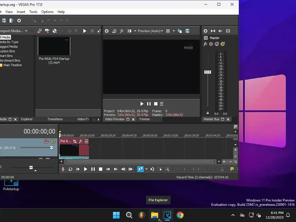Select the Media By Type bin

click(x=9, y=42)
